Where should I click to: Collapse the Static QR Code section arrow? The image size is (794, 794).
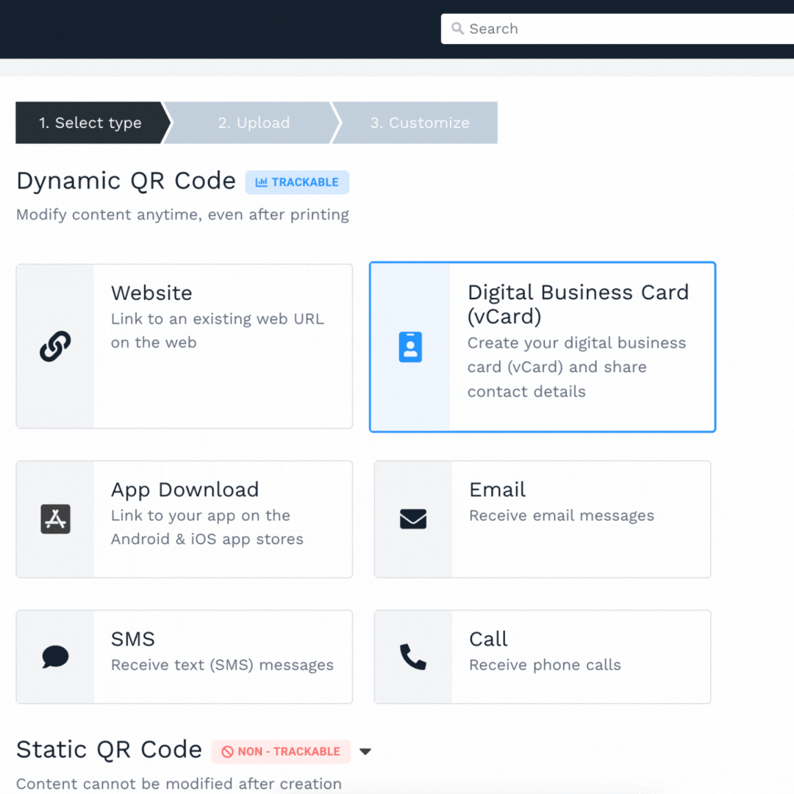tap(365, 751)
